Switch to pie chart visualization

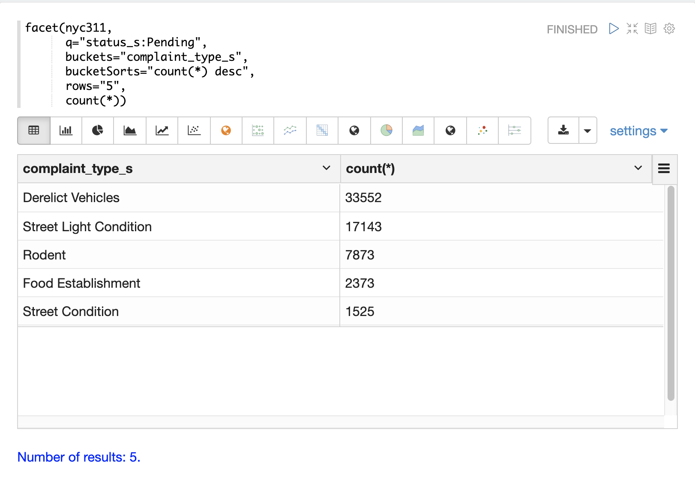click(98, 131)
